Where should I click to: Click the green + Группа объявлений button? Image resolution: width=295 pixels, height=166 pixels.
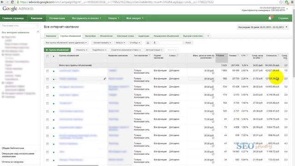tap(57, 50)
